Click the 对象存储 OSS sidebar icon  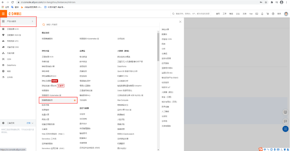coord(3,47)
